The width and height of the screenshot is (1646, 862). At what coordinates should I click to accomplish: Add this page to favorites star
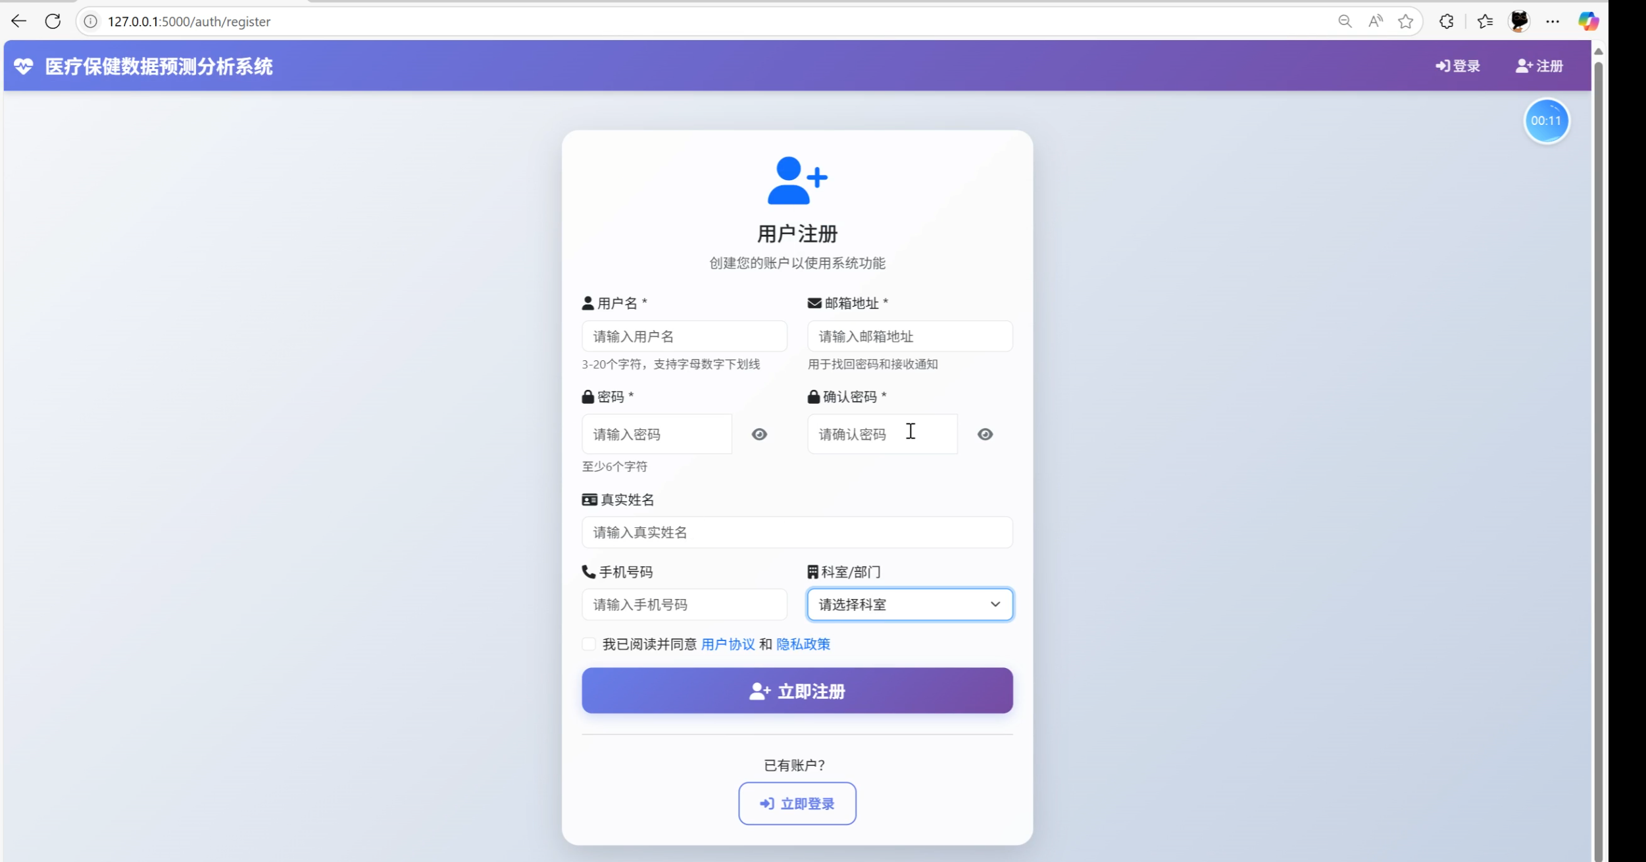[x=1406, y=21]
